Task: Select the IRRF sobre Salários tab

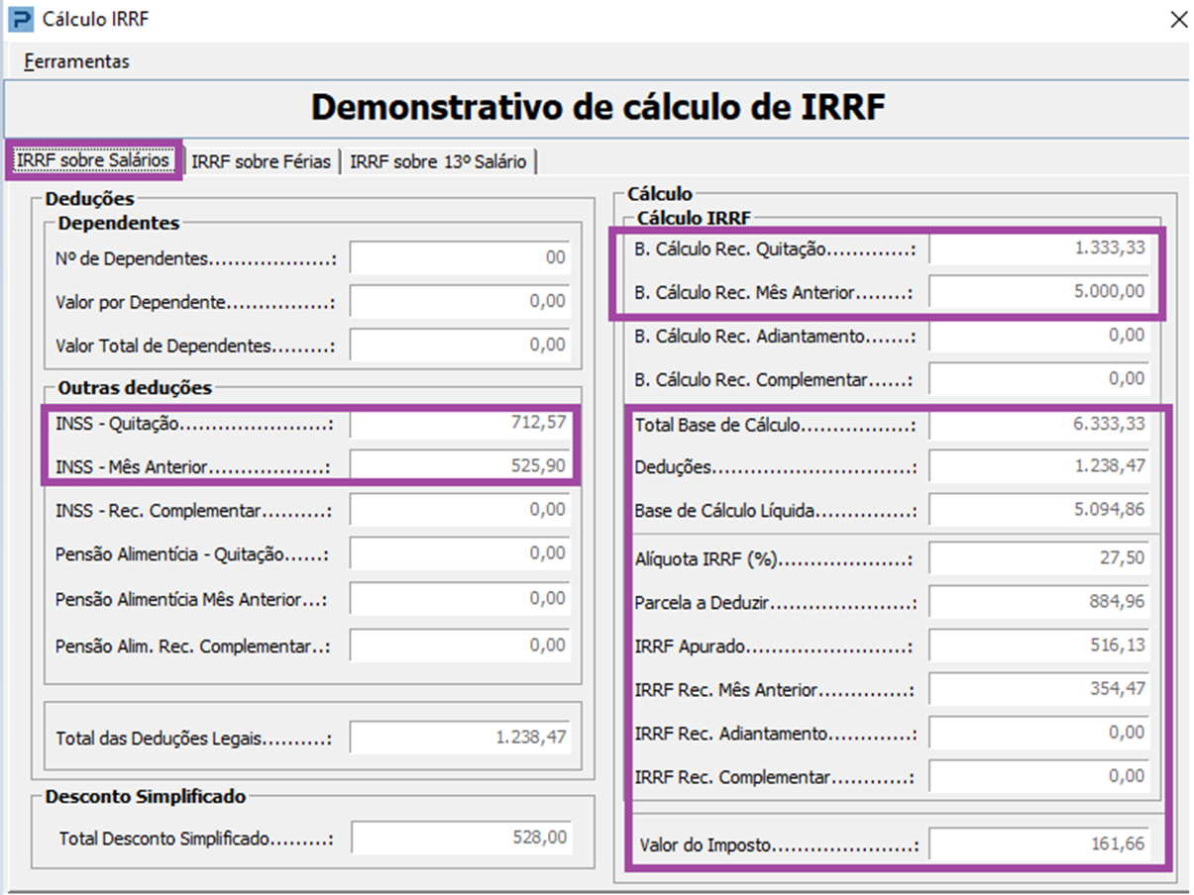Action: [x=93, y=160]
